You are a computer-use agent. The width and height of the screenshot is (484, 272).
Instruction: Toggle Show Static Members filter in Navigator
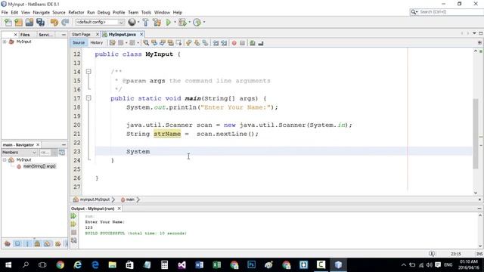(x=27, y=243)
